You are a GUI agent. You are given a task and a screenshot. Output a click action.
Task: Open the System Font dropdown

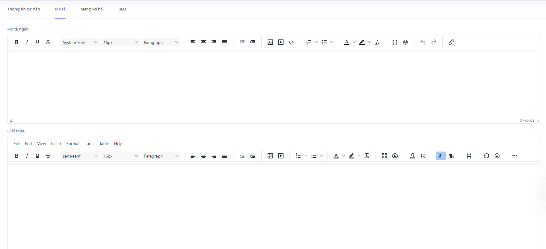tap(80, 42)
